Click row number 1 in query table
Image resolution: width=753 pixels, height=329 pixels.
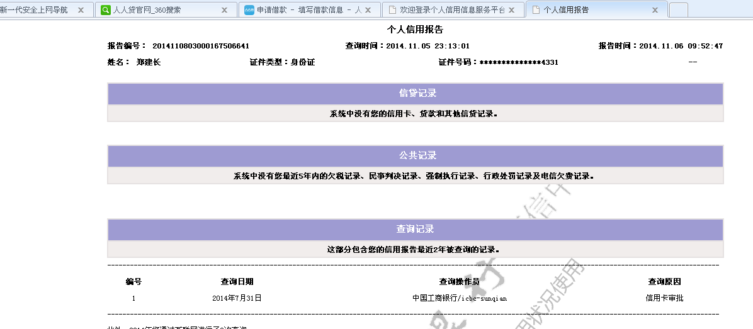coord(133,298)
